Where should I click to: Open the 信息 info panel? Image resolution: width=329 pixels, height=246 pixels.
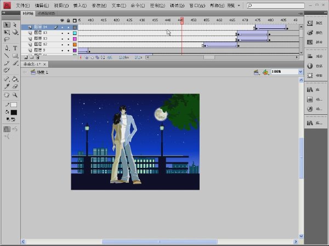[x=315, y=66]
